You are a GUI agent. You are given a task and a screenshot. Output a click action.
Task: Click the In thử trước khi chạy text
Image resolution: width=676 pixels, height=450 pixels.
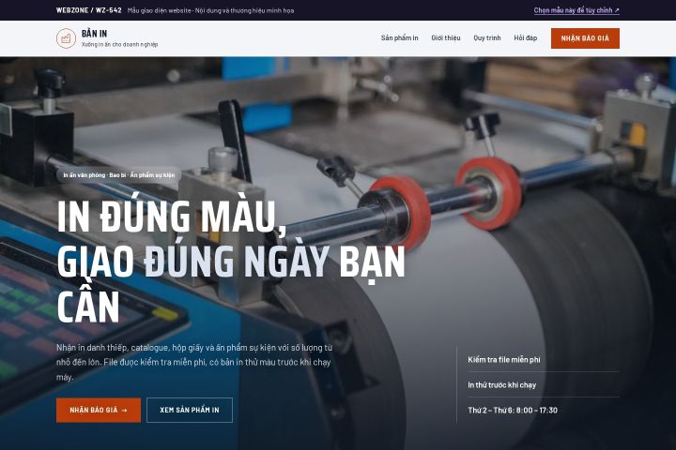tap(501, 385)
